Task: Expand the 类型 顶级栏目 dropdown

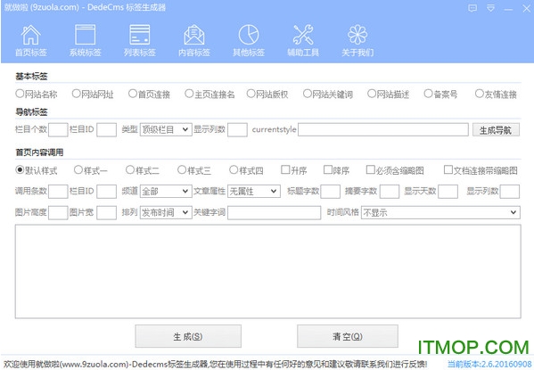Action: pyautogui.click(x=166, y=129)
